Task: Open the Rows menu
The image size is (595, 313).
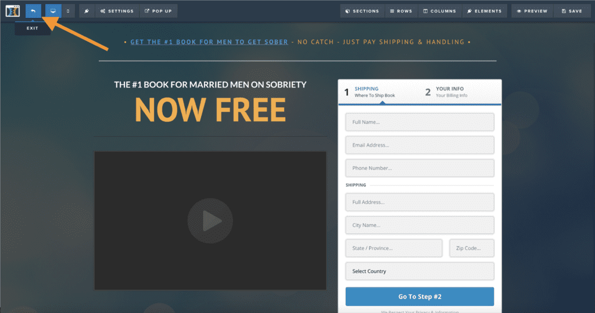Action: pos(401,11)
